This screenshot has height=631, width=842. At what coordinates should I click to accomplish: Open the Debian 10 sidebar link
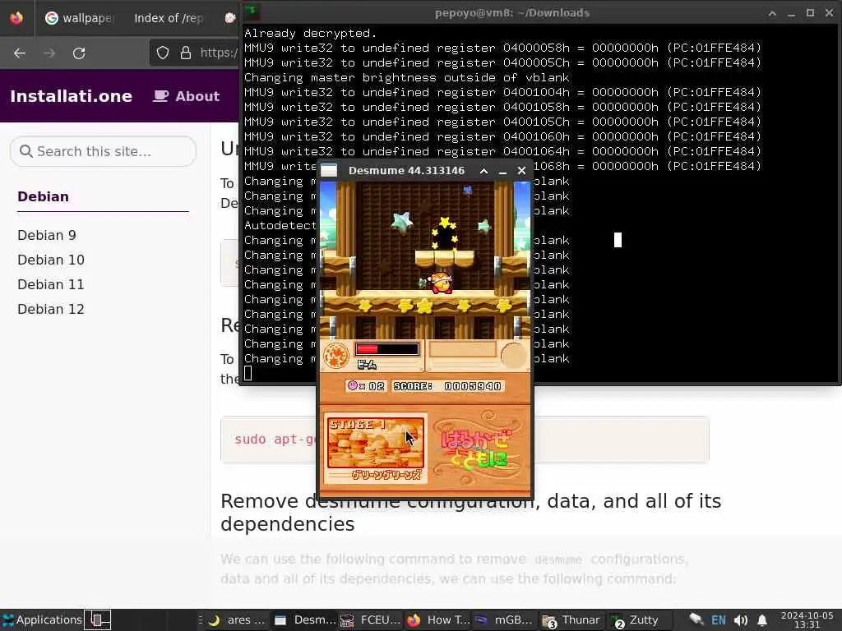[x=51, y=260]
